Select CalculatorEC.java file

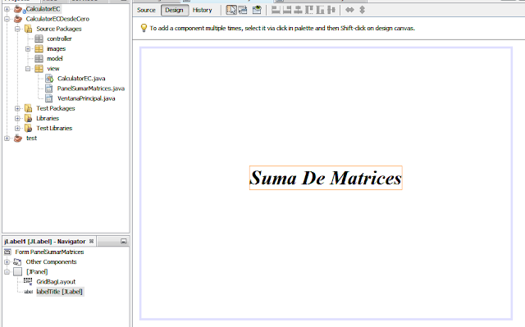[81, 79]
